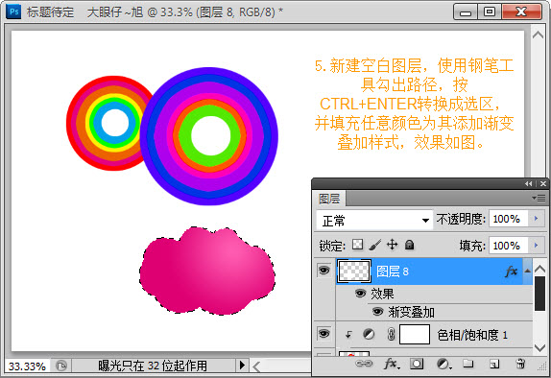The height and width of the screenshot is (378, 551).
Task: Click the 填充 value field
Action: [509, 246]
